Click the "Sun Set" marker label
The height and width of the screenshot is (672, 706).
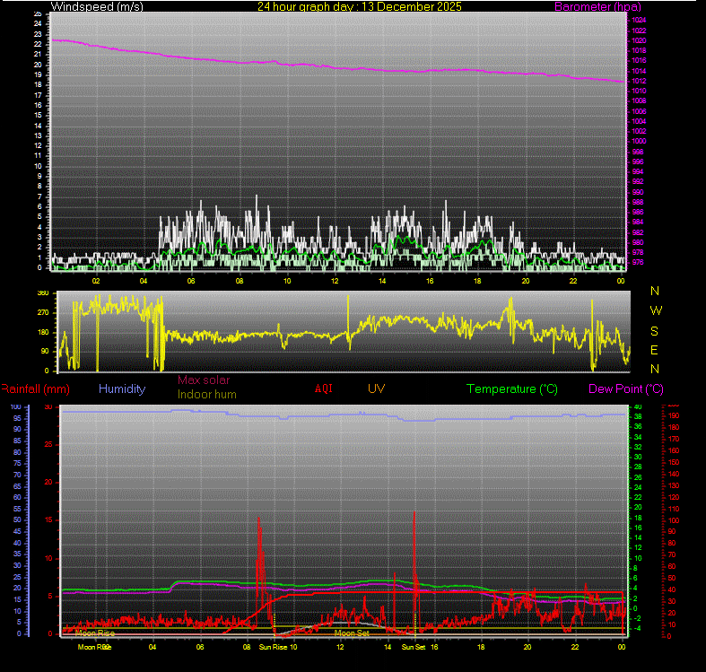(414, 647)
